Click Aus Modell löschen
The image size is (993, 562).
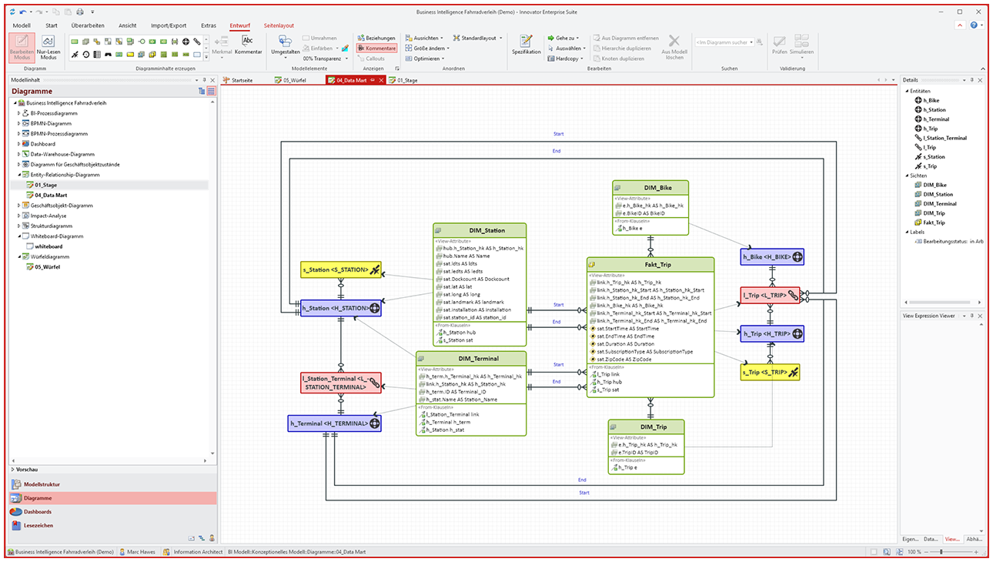coord(674,46)
